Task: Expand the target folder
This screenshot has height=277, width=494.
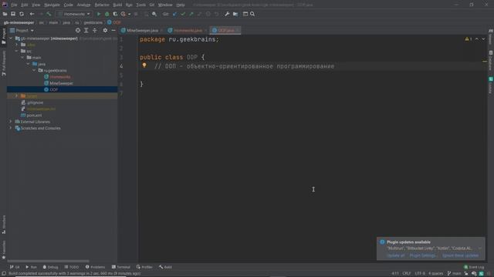Action: (x=17, y=95)
